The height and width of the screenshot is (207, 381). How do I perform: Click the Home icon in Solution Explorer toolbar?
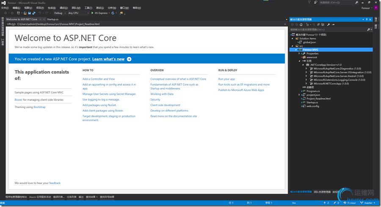click(301, 25)
